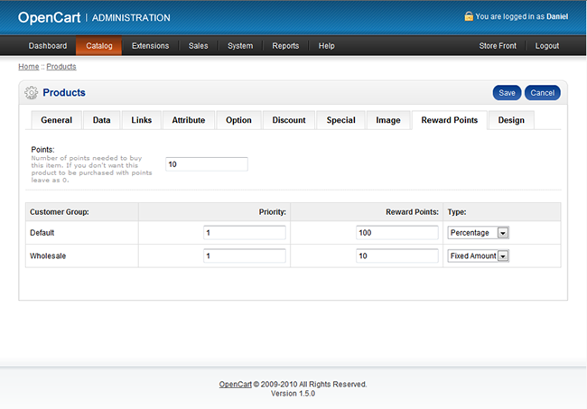Open the Sales menu

198,46
